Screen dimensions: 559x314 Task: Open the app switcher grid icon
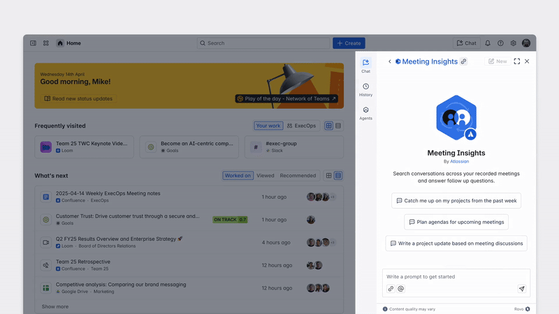46,43
